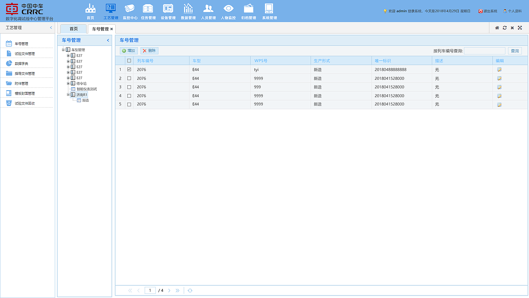This screenshot has height=298, width=529.
Task: Uncheck the checkbox for row 1
Action: click(129, 70)
